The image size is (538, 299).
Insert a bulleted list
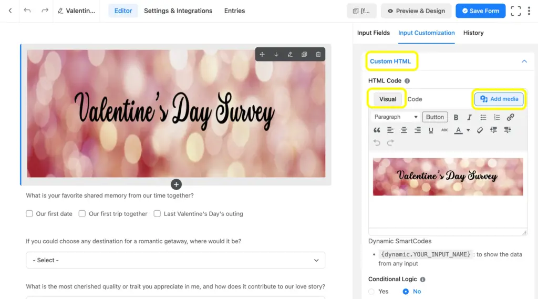[483, 117]
